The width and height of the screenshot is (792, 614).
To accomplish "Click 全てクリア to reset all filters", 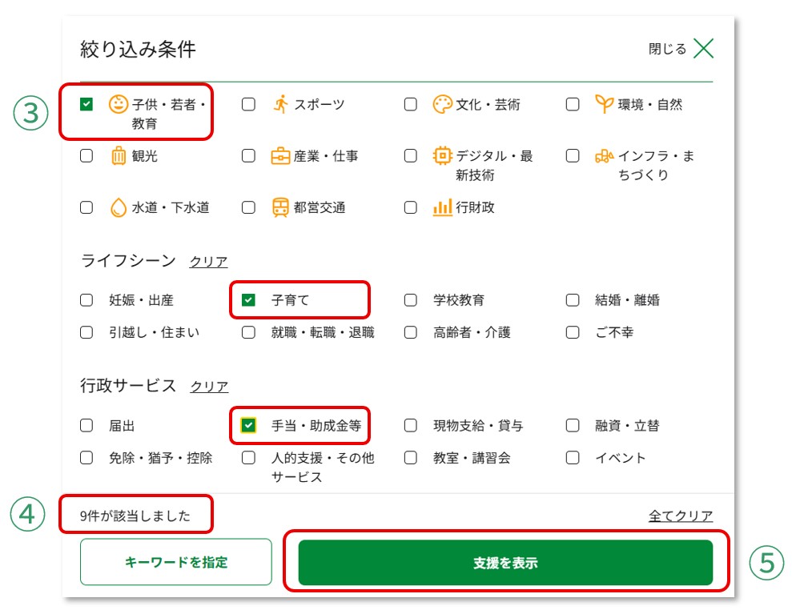I will click(x=680, y=516).
